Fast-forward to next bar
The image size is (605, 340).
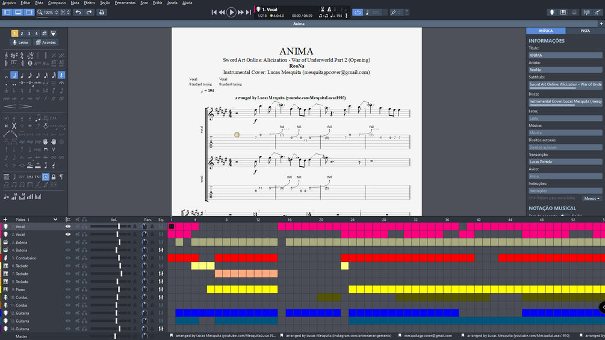tap(240, 12)
